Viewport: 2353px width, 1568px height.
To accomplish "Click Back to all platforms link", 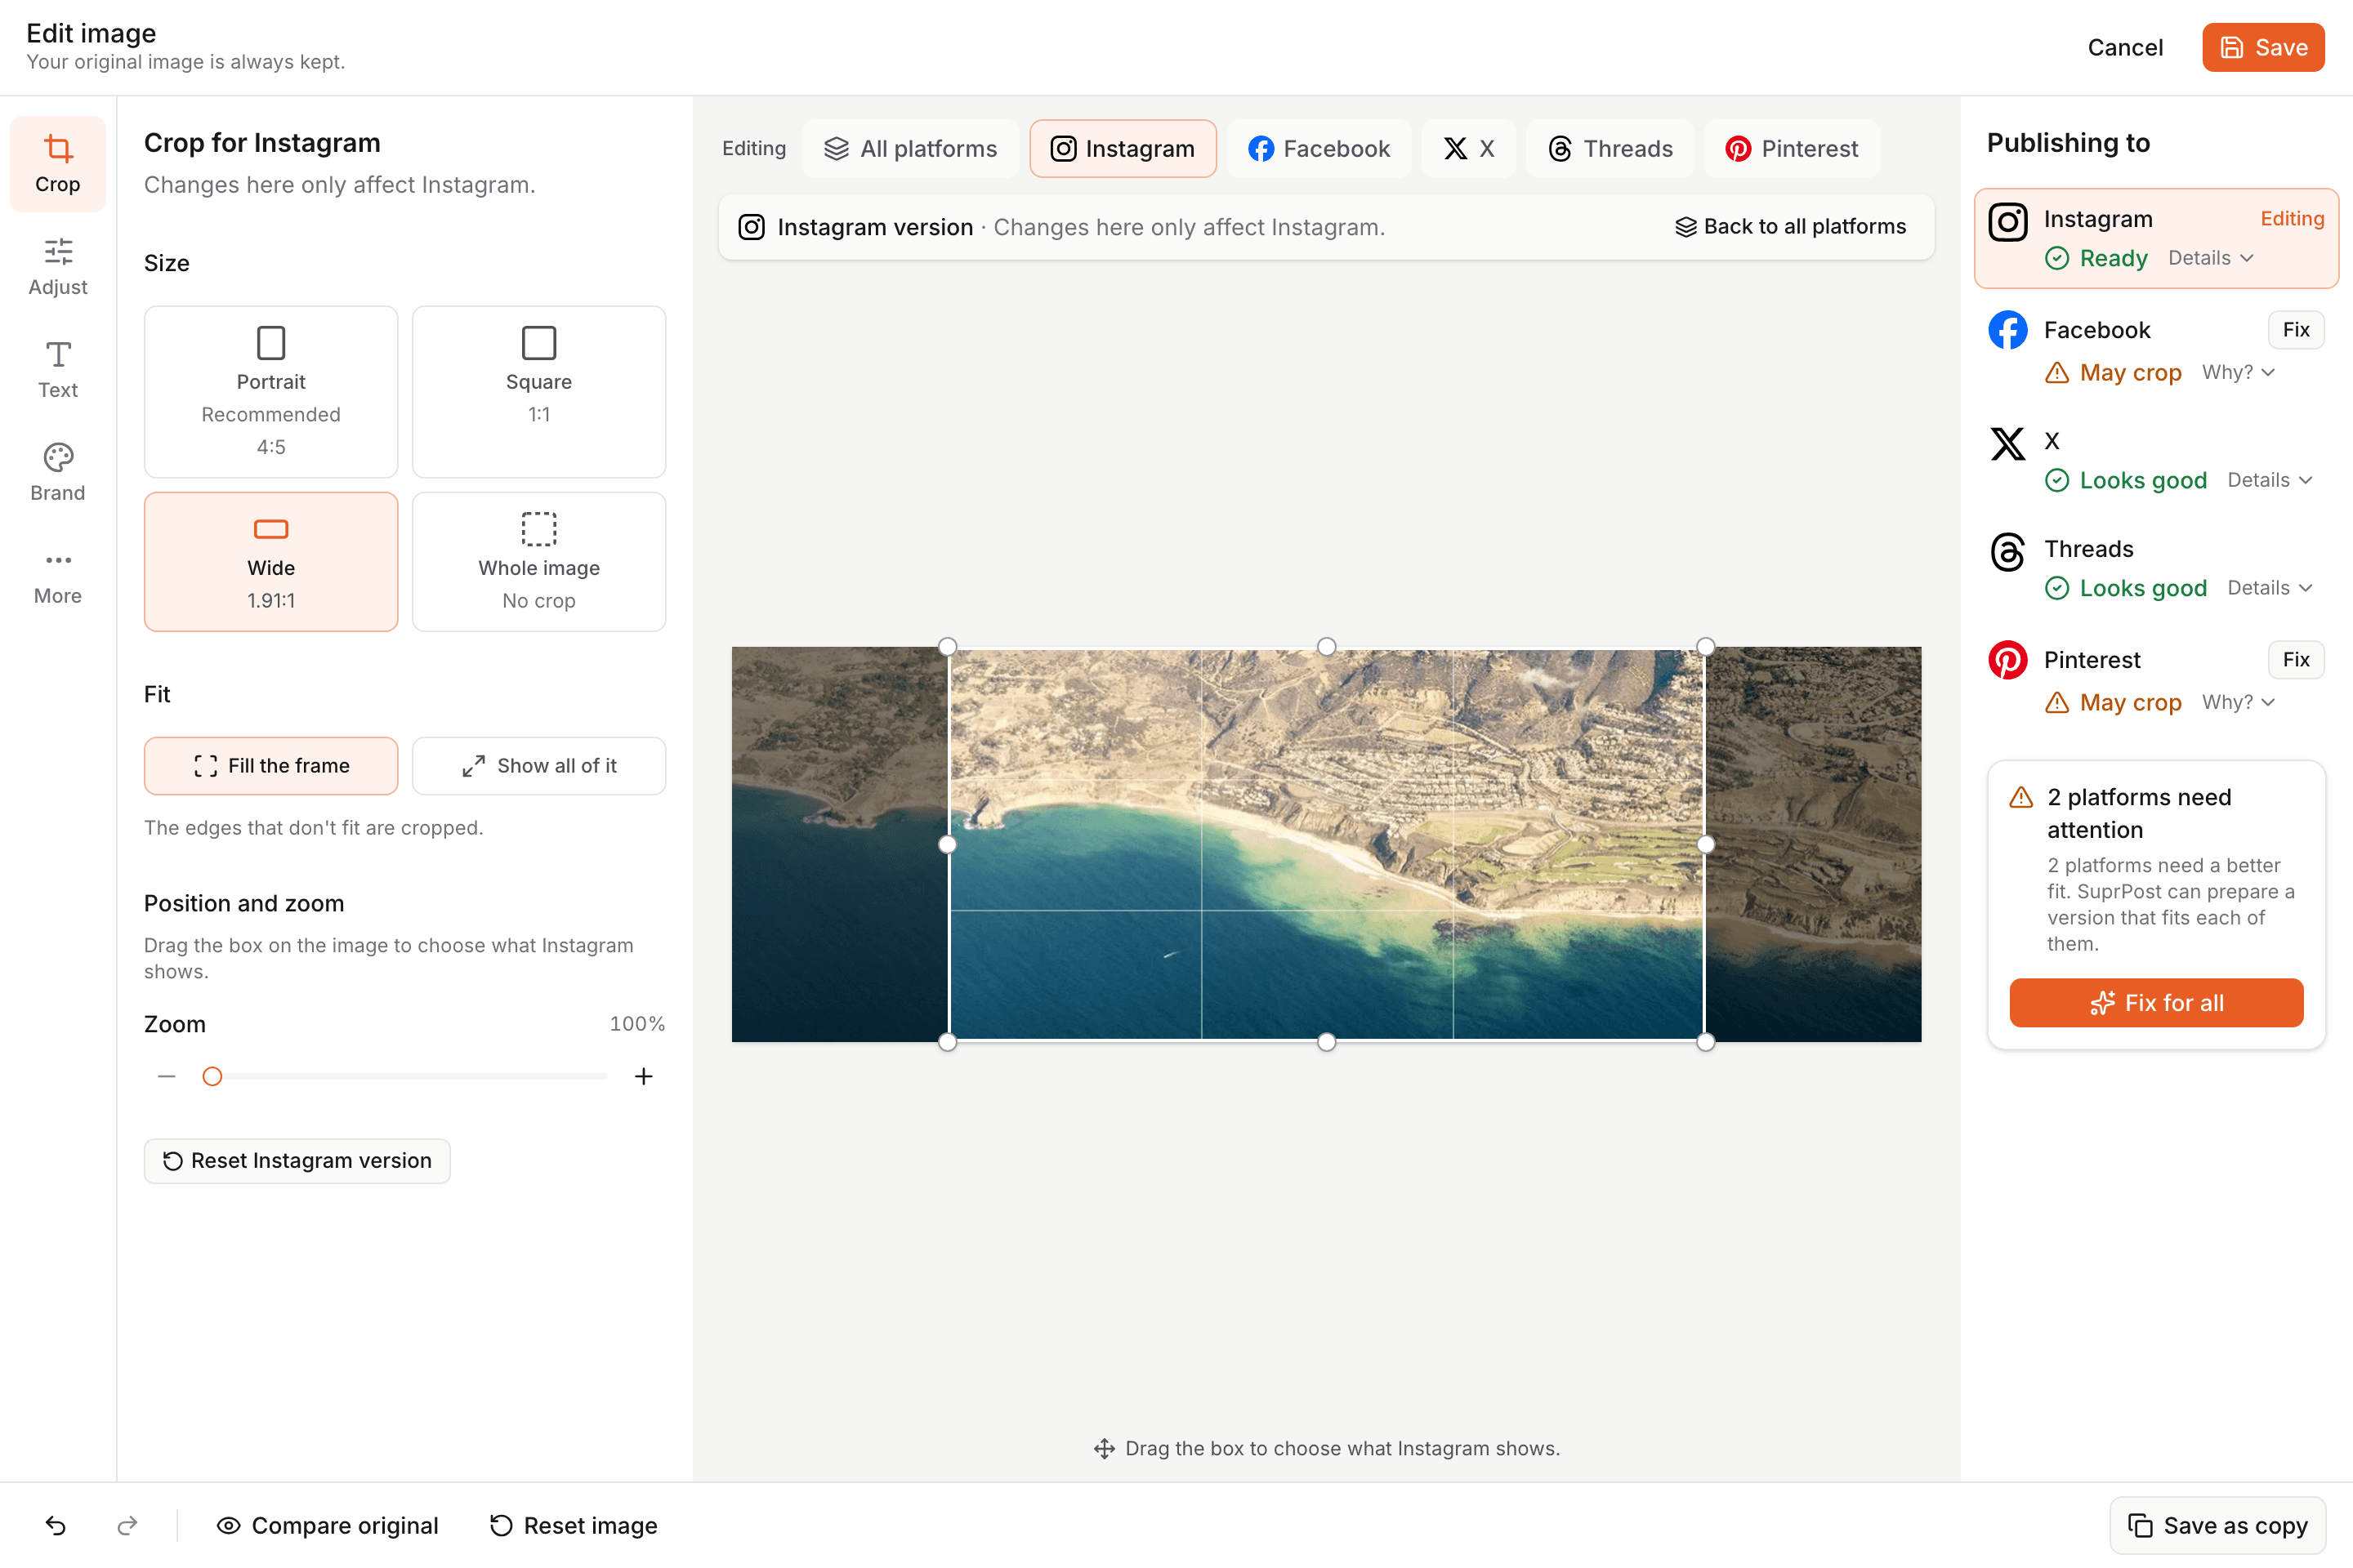I will (1791, 227).
